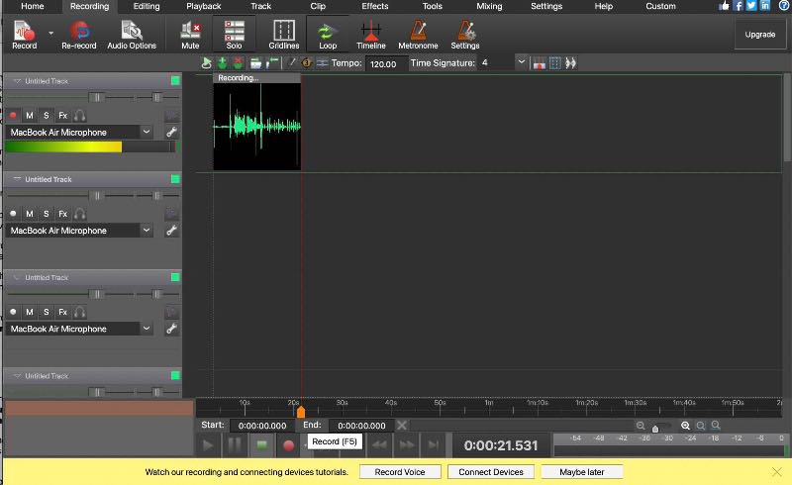The height and width of the screenshot is (485, 792).
Task: Toggle Gridlines in the recording toolbar
Action: pos(284,35)
